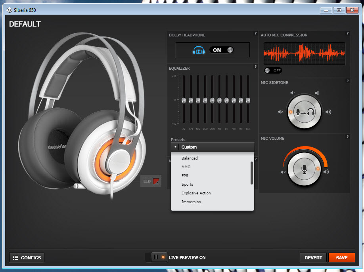Click the 64 Hz equalizer slider handle
The height and width of the screenshot is (272, 364).
[x=191, y=101]
